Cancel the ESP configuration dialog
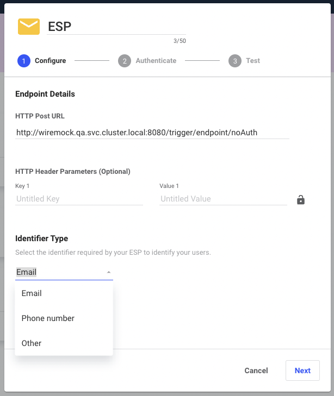 (x=256, y=370)
